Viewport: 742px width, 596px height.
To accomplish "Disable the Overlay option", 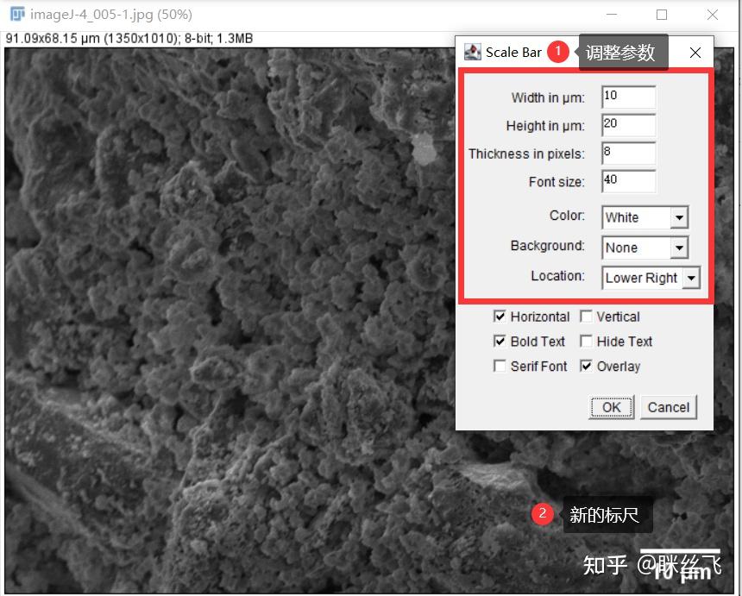I will point(586,367).
